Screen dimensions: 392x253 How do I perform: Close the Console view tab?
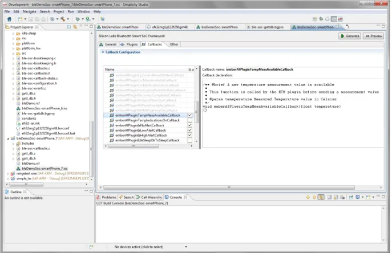tap(185, 197)
